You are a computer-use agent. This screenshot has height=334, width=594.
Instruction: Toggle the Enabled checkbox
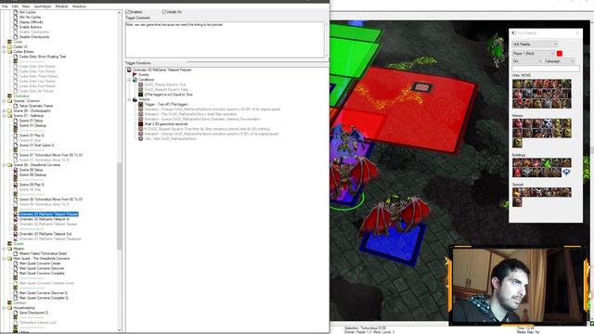[x=128, y=12]
